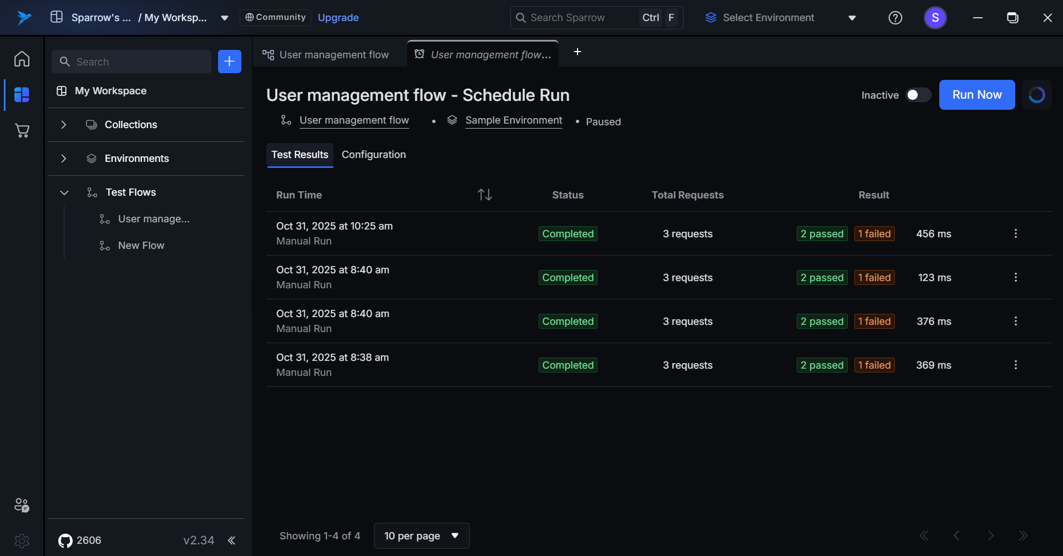The height and width of the screenshot is (556, 1063).
Task: Click the Run Now button
Action: click(x=976, y=95)
